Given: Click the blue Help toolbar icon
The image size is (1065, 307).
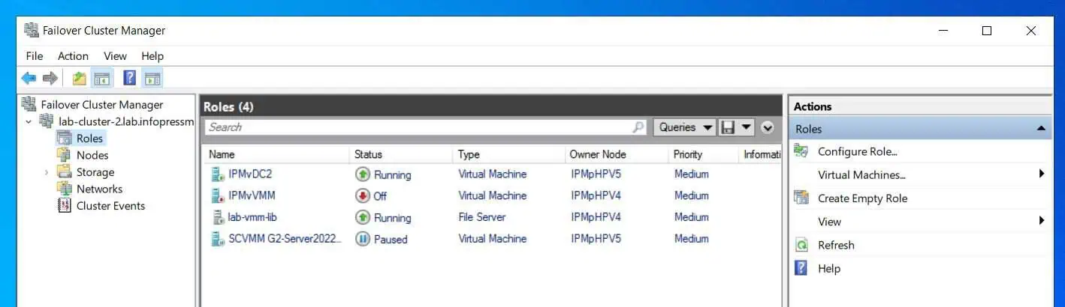Looking at the screenshot, I should [129, 78].
